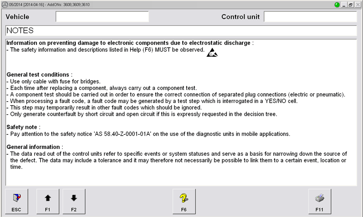Click the 'Vehicle' label
Viewport: 363px width, 217px height.
[17, 17]
